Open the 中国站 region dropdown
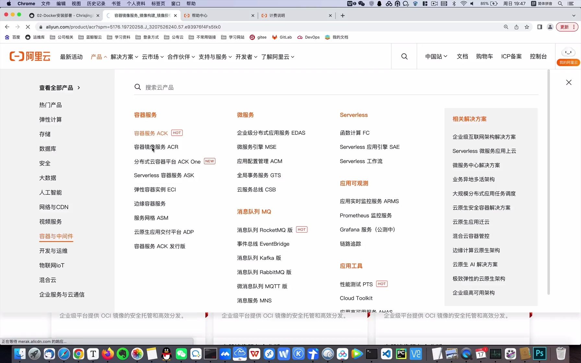The height and width of the screenshot is (363, 581). (436, 56)
